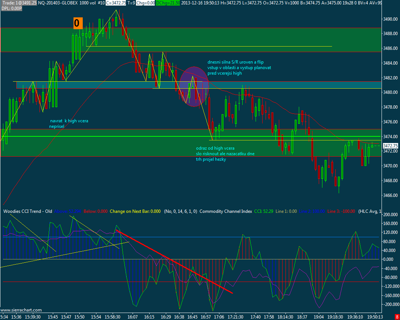Image resolution: width=400 pixels, height=320 pixels.
Task: Click the -80.000 CCI scale label
Action: pyautogui.click(x=390, y=278)
